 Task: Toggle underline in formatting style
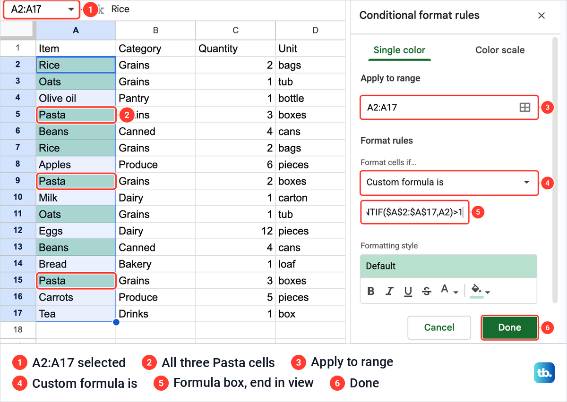tap(408, 291)
